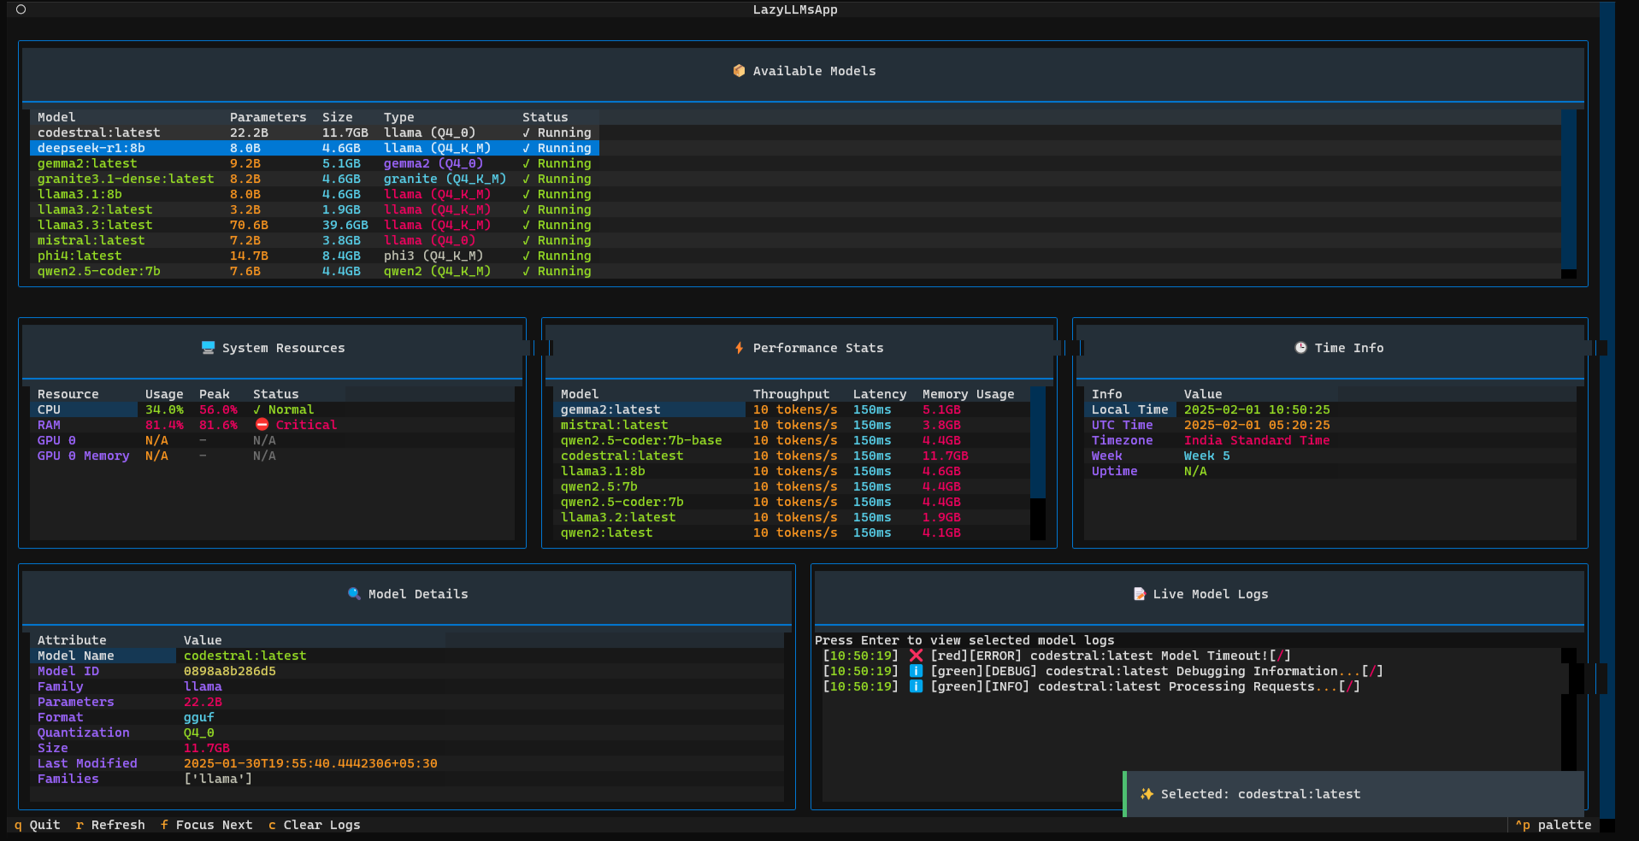Click the magnifier icon beside Model Details

coord(354,593)
